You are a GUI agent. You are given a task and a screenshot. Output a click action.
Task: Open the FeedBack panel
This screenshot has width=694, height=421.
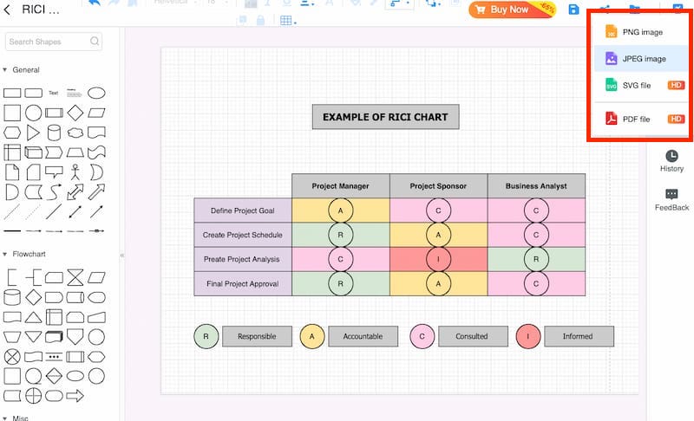point(671,199)
